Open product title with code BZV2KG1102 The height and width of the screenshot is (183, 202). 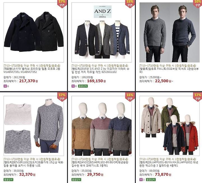click(100, 70)
